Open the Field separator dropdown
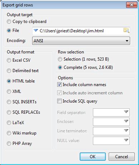The width and height of the screenshot is (139, 165). point(111,112)
